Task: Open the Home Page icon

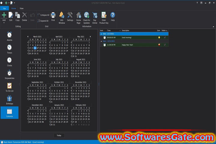Action: point(79,15)
